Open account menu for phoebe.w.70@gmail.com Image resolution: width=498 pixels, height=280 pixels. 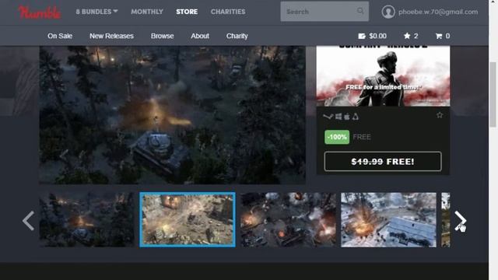click(438, 12)
